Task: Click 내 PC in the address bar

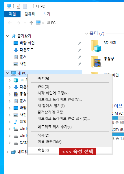Action: pos(51,23)
